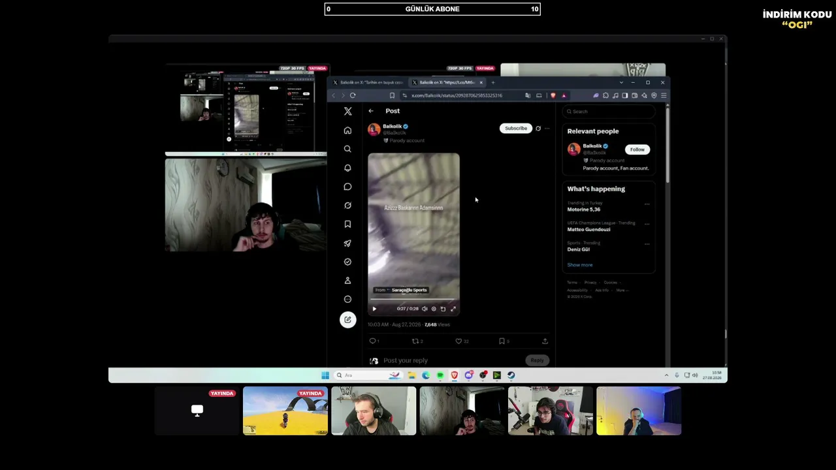Open Notifications bell in the X sidebar
836x470 pixels.
coord(347,168)
